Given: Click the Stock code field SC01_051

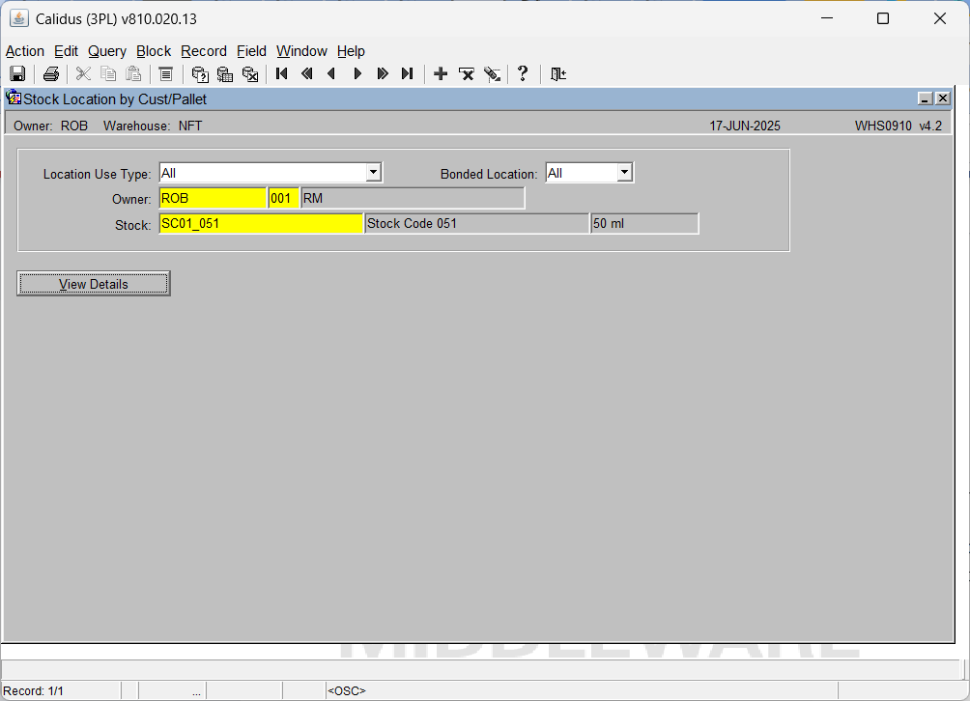Looking at the screenshot, I should 261,224.
